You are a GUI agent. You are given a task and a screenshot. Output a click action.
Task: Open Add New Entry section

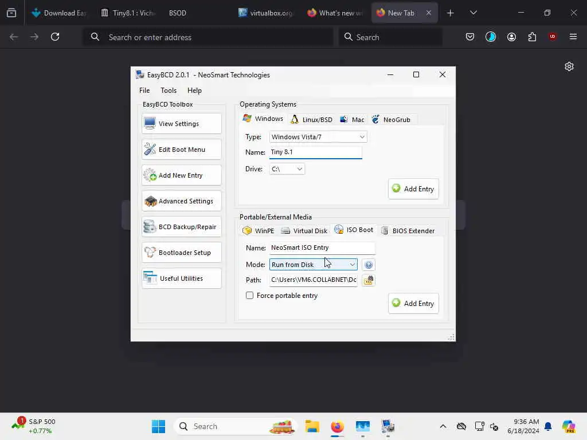[182, 175]
